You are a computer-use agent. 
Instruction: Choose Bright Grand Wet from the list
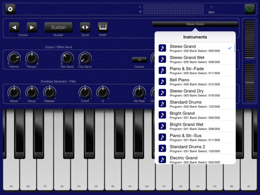pos(195,127)
